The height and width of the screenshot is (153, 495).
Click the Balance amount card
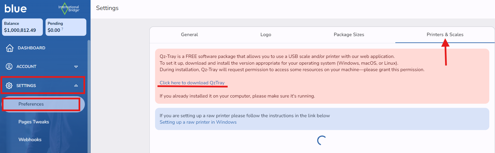[x=22, y=27]
